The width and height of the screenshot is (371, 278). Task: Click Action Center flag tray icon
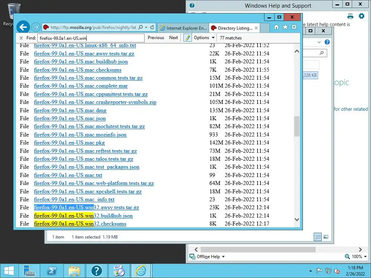coord(319,271)
